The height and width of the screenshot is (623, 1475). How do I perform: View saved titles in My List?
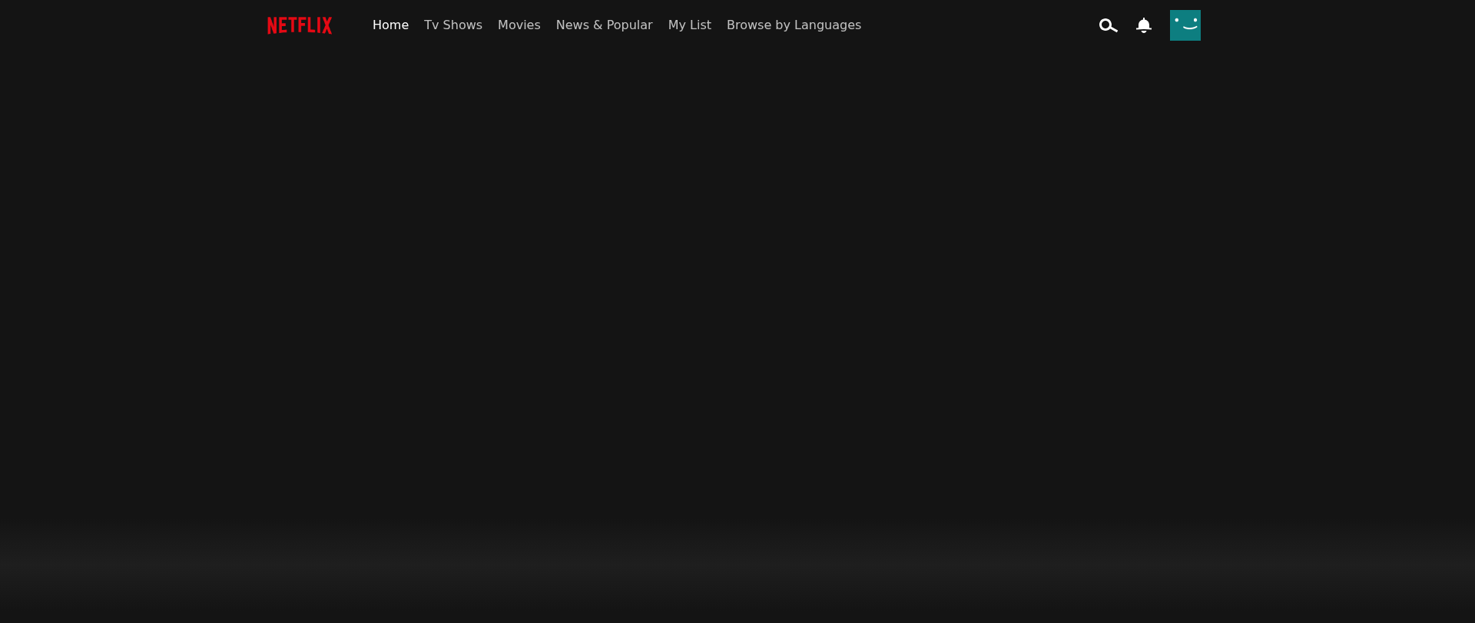click(689, 25)
